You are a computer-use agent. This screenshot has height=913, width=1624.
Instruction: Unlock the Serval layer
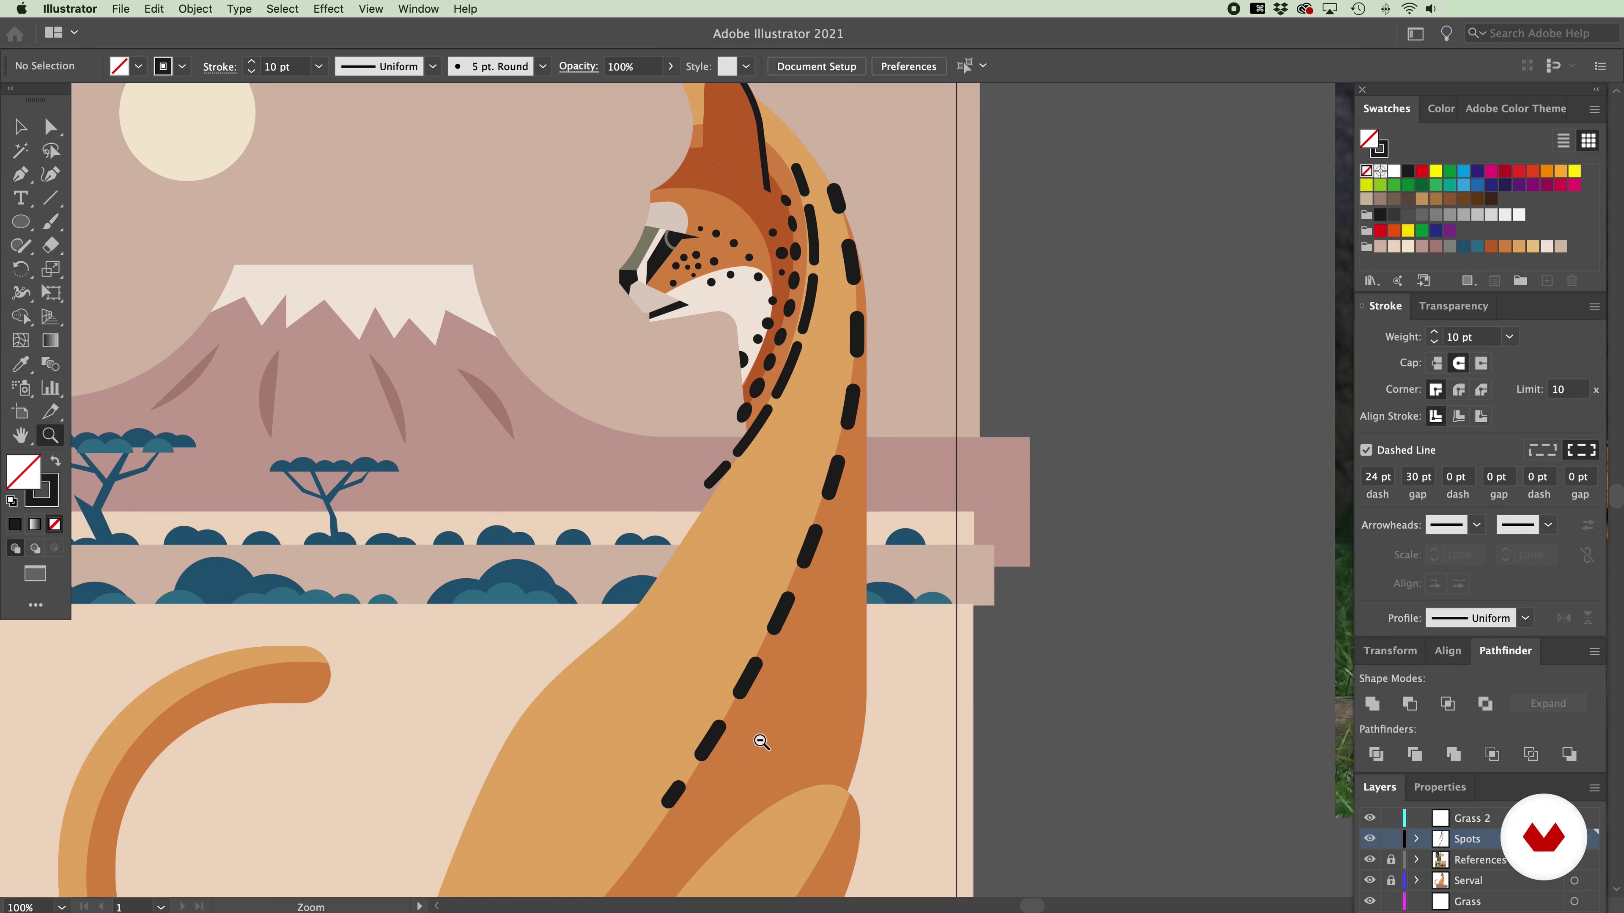coord(1391,880)
